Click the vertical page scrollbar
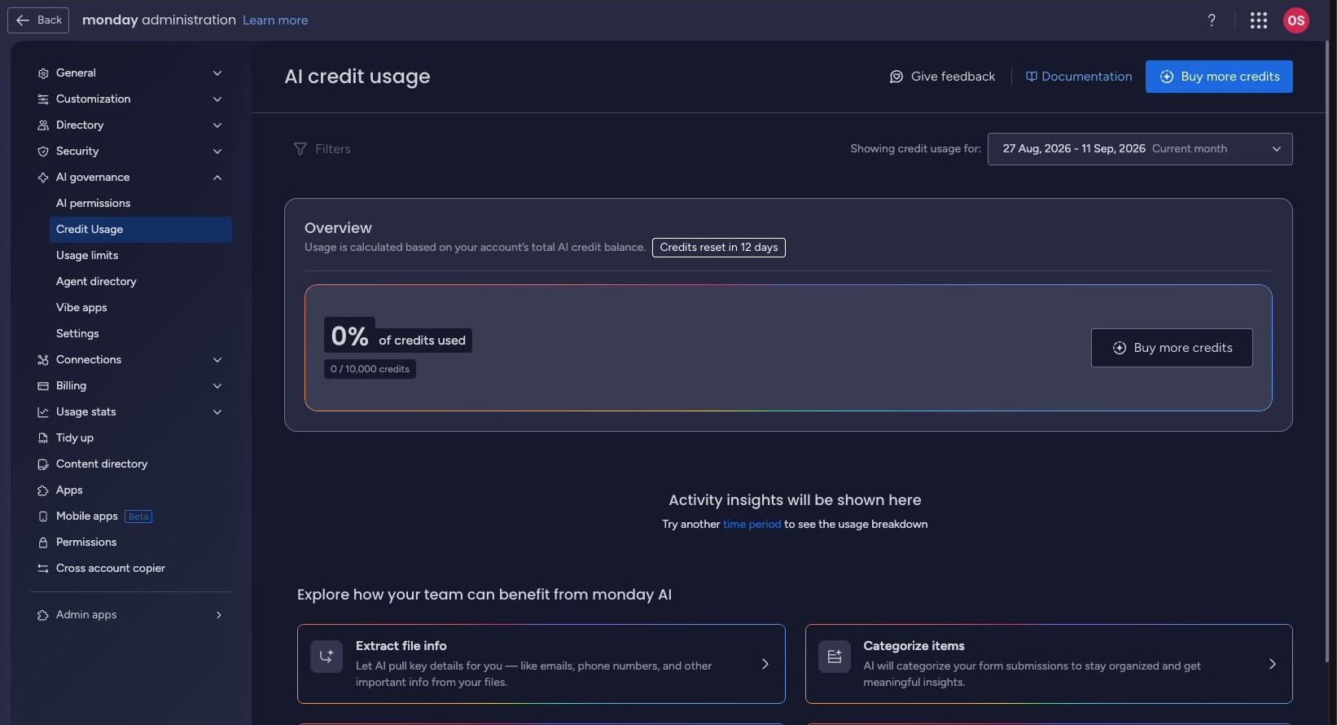This screenshot has width=1337, height=725. 1329,350
